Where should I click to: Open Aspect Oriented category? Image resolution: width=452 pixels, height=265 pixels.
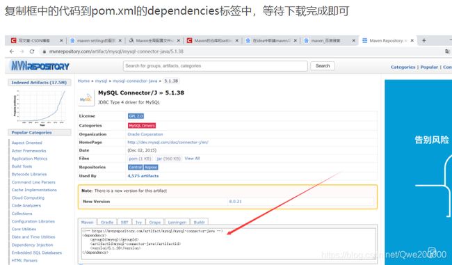coord(27,143)
